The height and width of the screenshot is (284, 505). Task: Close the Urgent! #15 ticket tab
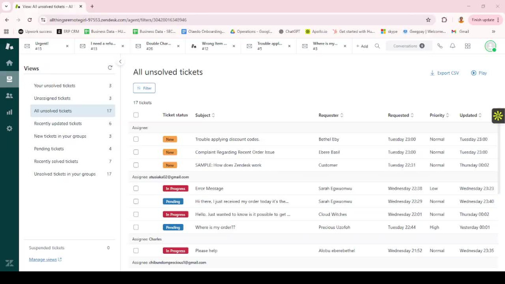coord(67,46)
